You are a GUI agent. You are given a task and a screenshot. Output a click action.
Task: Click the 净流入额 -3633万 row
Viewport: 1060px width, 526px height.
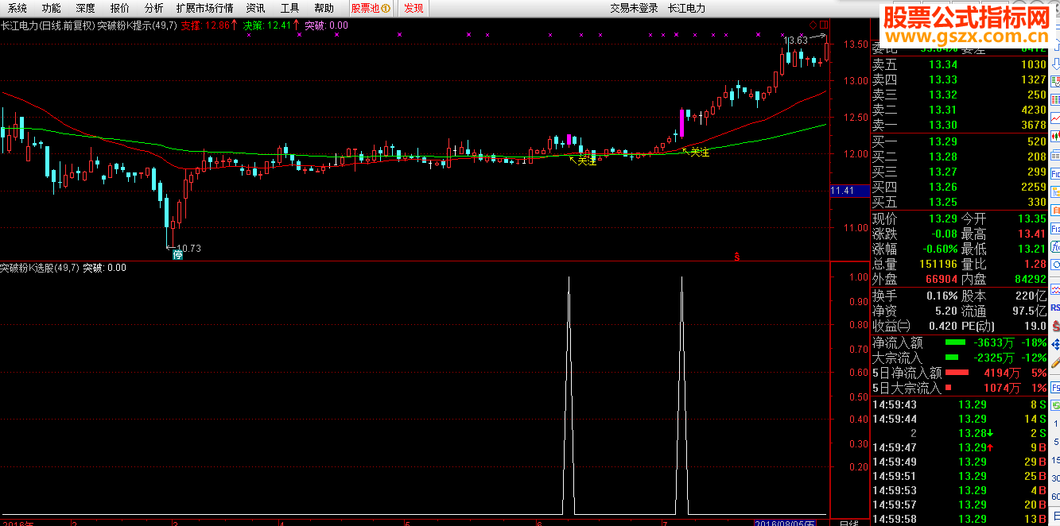click(x=960, y=342)
